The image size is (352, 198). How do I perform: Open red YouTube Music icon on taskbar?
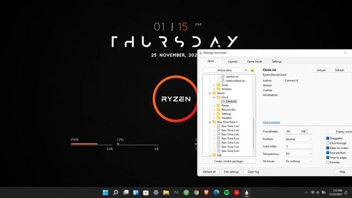click(237, 193)
